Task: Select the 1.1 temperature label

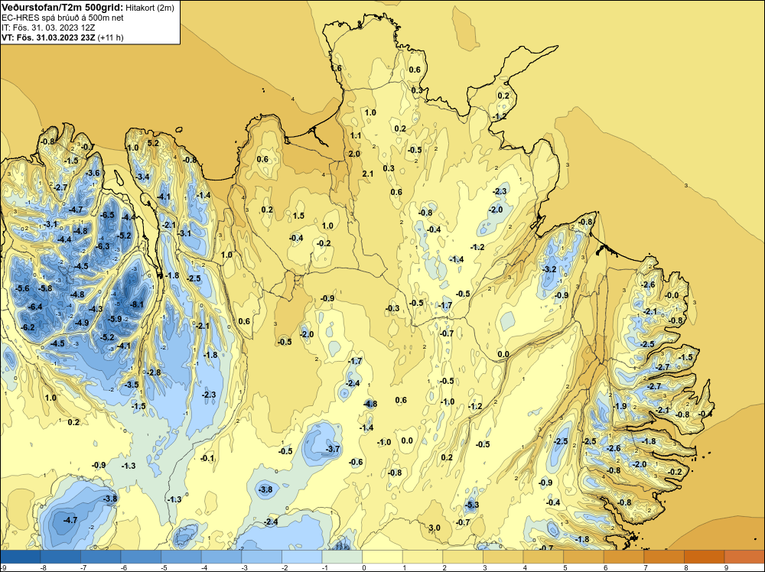Action: pyautogui.click(x=356, y=135)
